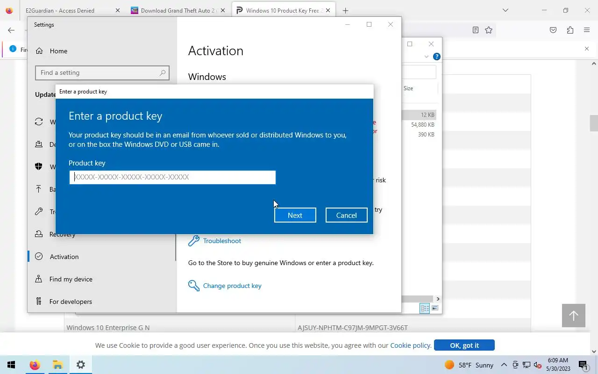Switch Explorer to details view icon
598x374 pixels.
(x=425, y=308)
